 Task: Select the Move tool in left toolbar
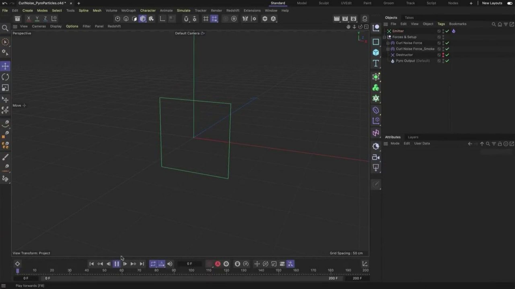[x=5, y=66]
